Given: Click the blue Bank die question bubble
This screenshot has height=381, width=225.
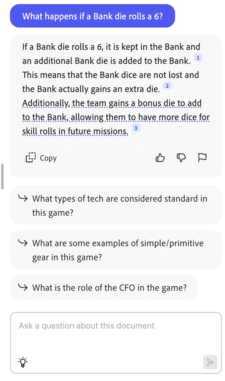Looking at the screenshot, I should 93,16.
